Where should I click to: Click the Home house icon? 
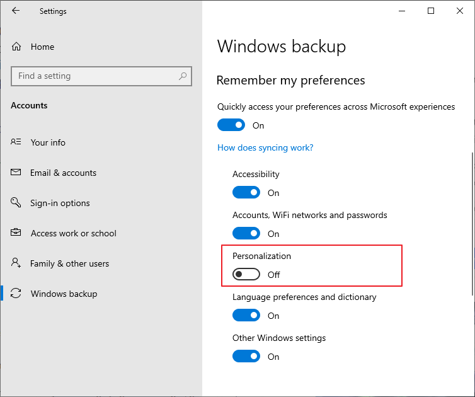pyautogui.click(x=16, y=47)
